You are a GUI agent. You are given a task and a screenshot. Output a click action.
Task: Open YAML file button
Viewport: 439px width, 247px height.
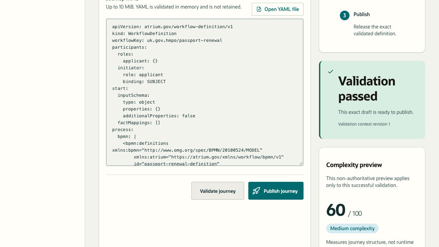(277, 9)
